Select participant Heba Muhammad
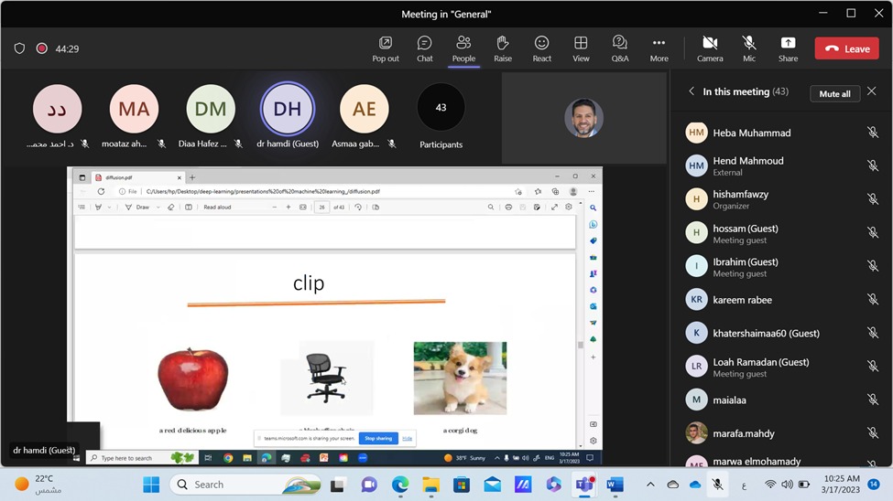 pyautogui.click(x=751, y=133)
